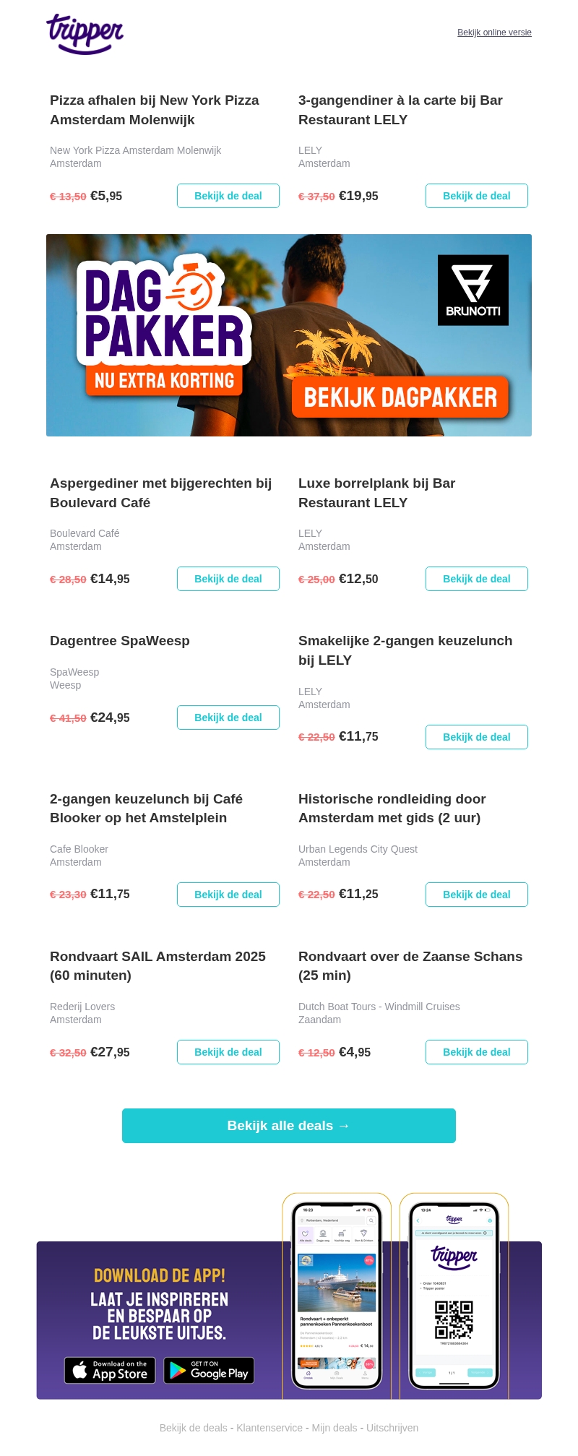578x1456 pixels.
Task: Click the 'Bekijk alle deals' button
Action: click(x=288, y=1126)
